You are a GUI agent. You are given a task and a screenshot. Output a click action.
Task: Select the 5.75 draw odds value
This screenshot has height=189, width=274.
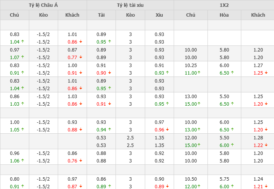tap(224, 179)
